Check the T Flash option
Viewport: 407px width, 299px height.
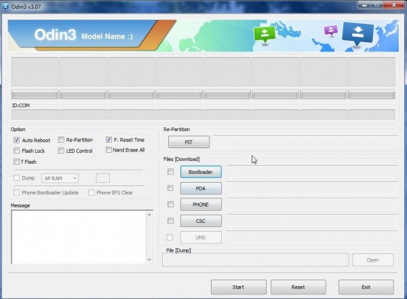click(x=16, y=162)
